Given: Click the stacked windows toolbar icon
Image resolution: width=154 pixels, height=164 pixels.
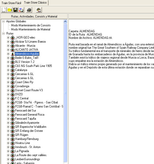Looking at the screenshot, I should [39, 10].
